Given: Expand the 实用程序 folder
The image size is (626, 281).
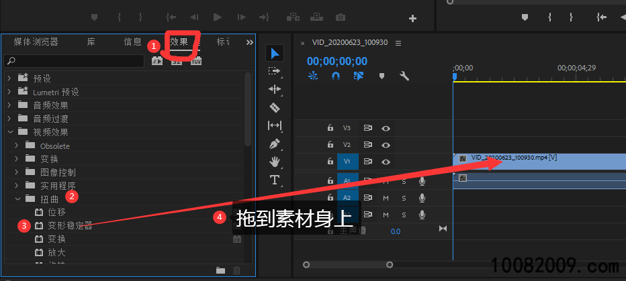Looking at the screenshot, I should pyautogui.click(x=17, y=185).
